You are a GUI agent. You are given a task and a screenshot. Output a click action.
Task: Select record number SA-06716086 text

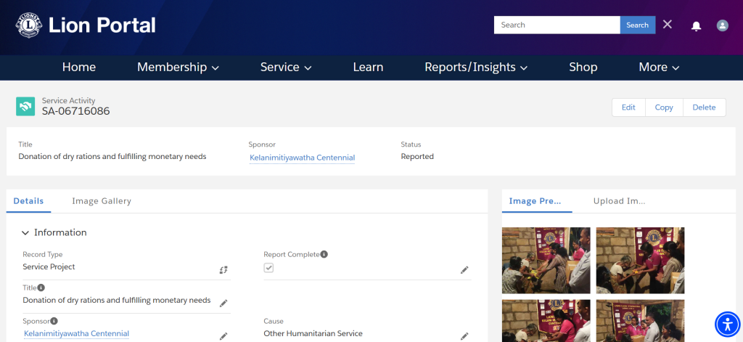tap(75, 112)
